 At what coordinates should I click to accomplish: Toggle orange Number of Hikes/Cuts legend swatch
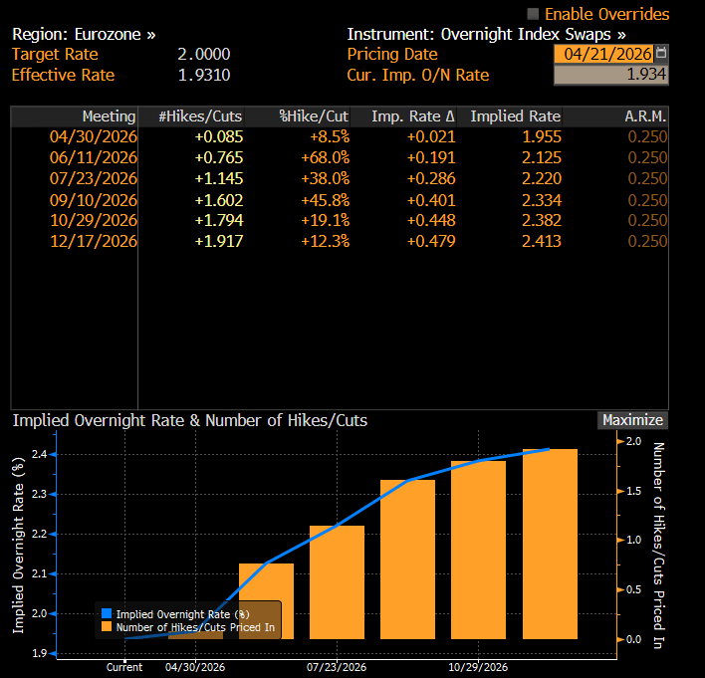pos(107,627)
